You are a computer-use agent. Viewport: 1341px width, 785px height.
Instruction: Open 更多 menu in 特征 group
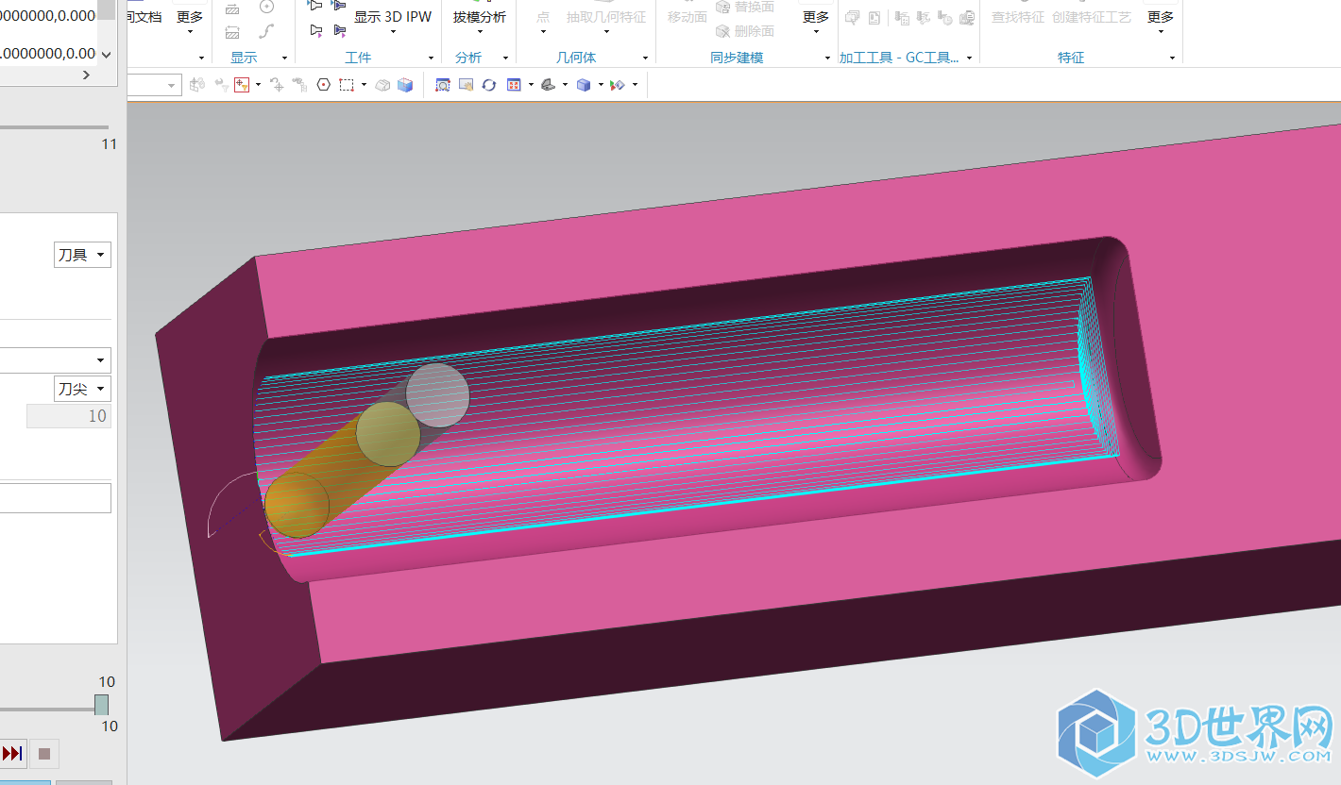[x=1161, y=22]
